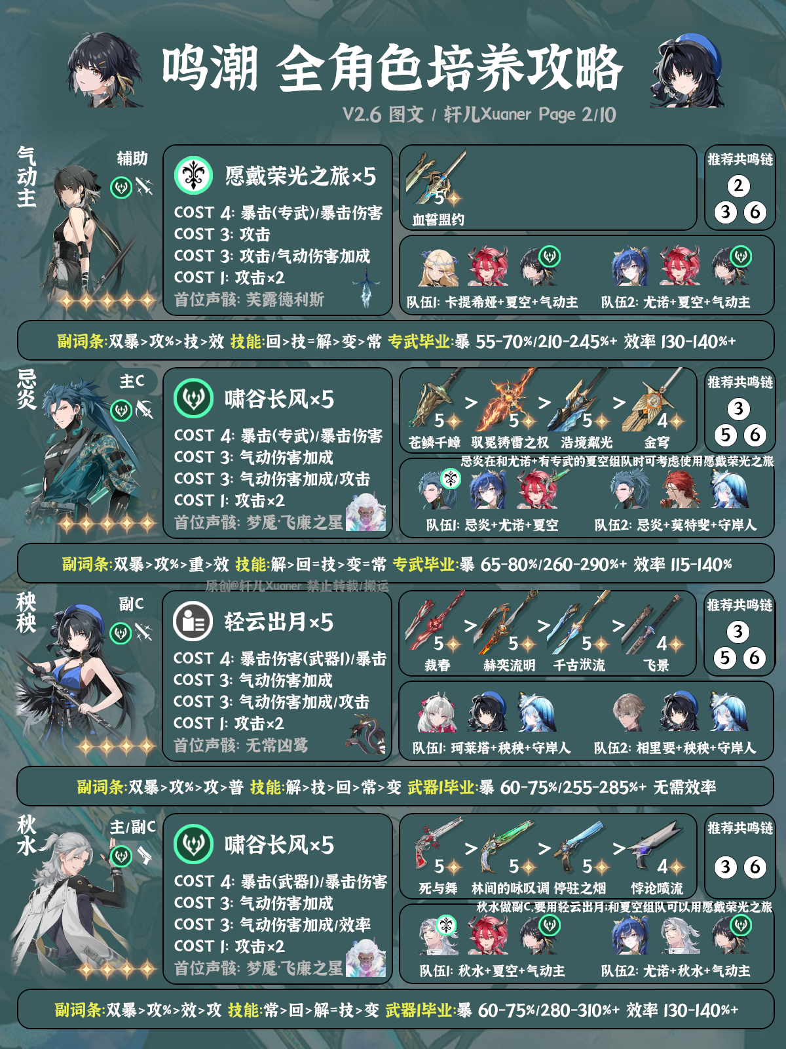The image size is (786, 1049).
Task: Select the 苍鳞千嶂 weapon icon
Action: 434,400
